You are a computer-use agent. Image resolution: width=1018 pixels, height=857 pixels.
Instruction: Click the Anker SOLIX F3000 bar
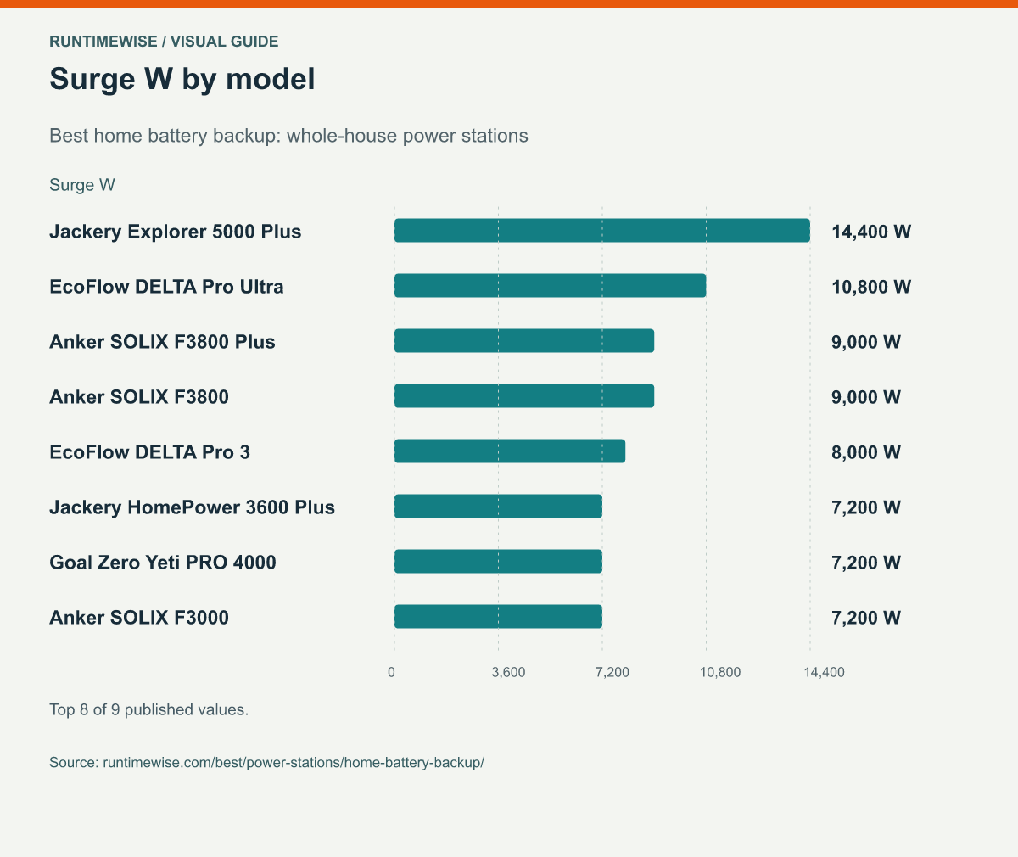click(x=498, y=617)
